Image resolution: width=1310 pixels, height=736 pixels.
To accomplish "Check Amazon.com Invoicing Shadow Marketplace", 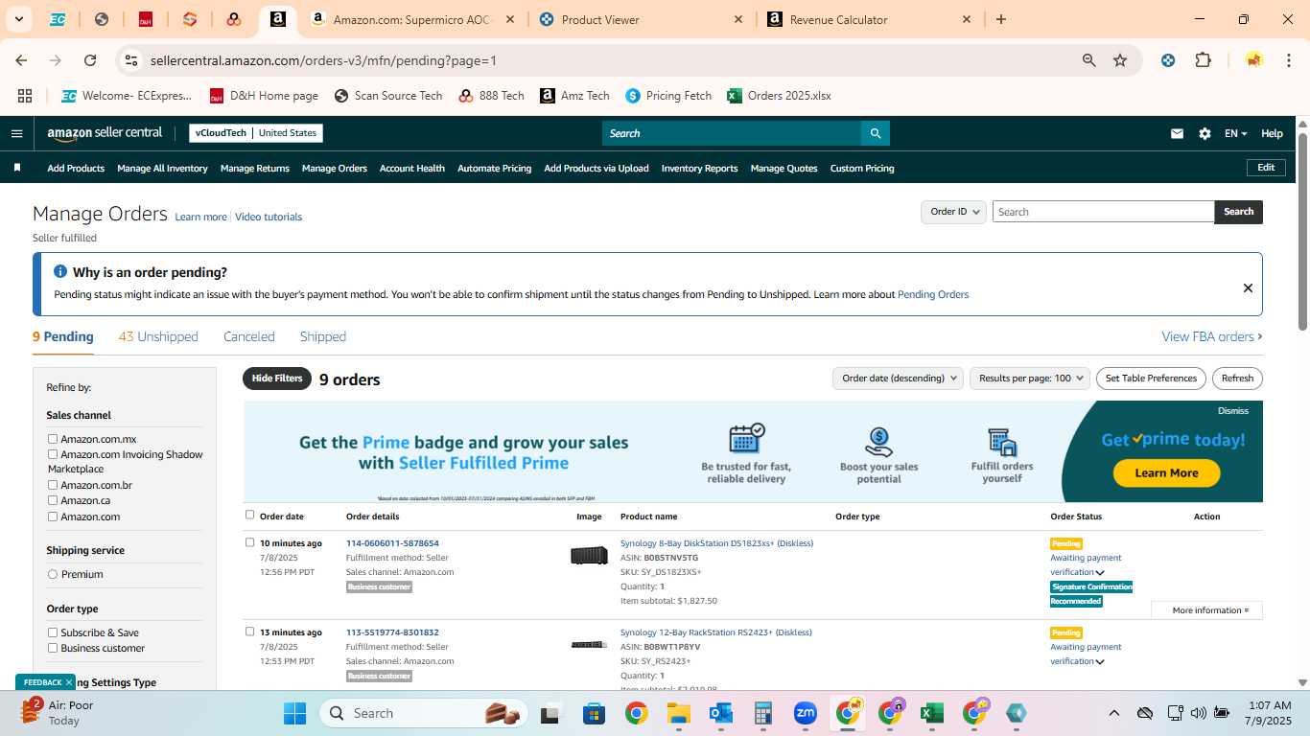I will coord(53,454).
